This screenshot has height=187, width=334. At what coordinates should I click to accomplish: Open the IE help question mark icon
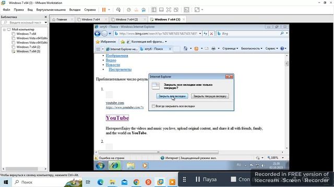(282, 48)
